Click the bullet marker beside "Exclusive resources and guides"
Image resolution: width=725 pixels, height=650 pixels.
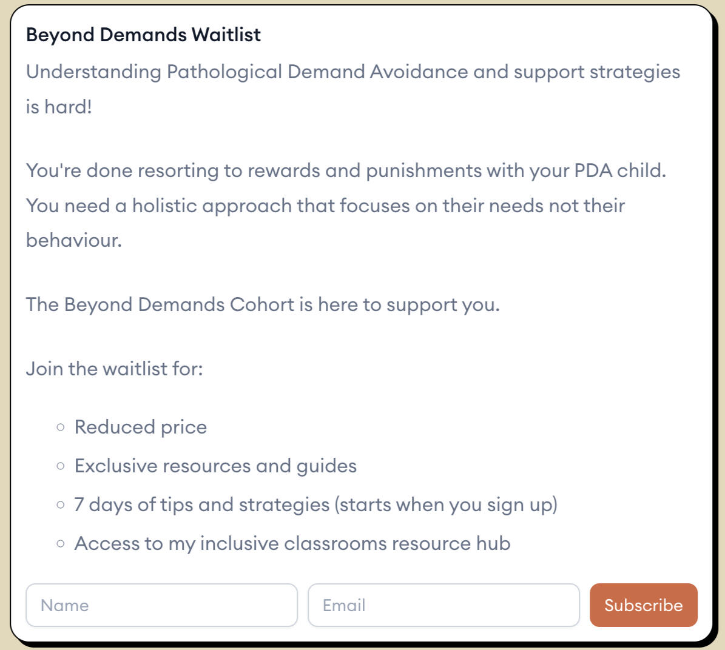[x=60, y=466]
